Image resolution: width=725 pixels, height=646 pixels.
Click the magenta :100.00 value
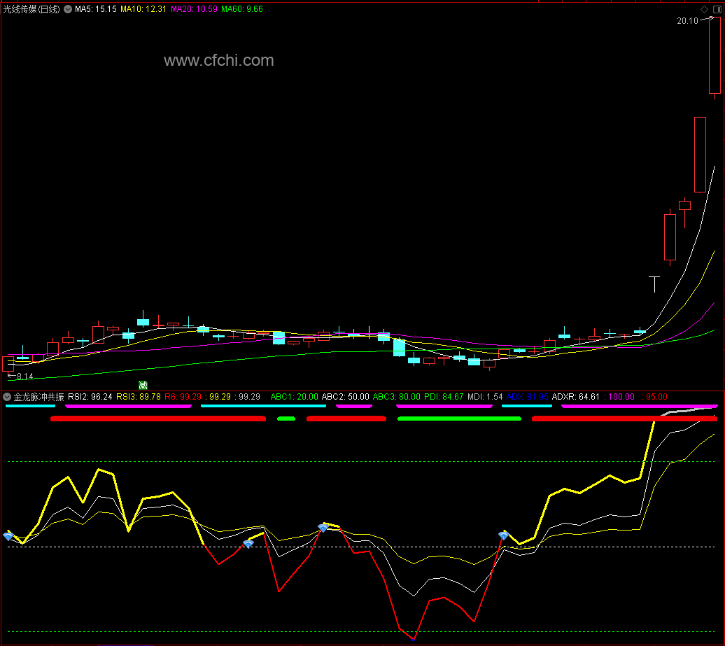pyautogui.click(x=619, y=397)
